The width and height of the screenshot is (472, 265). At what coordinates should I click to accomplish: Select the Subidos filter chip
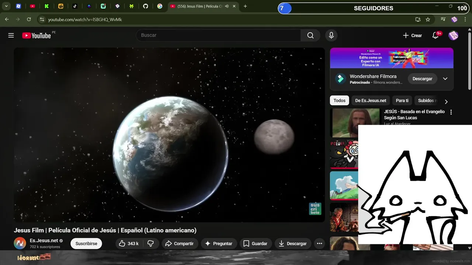[x=427, y=100]
